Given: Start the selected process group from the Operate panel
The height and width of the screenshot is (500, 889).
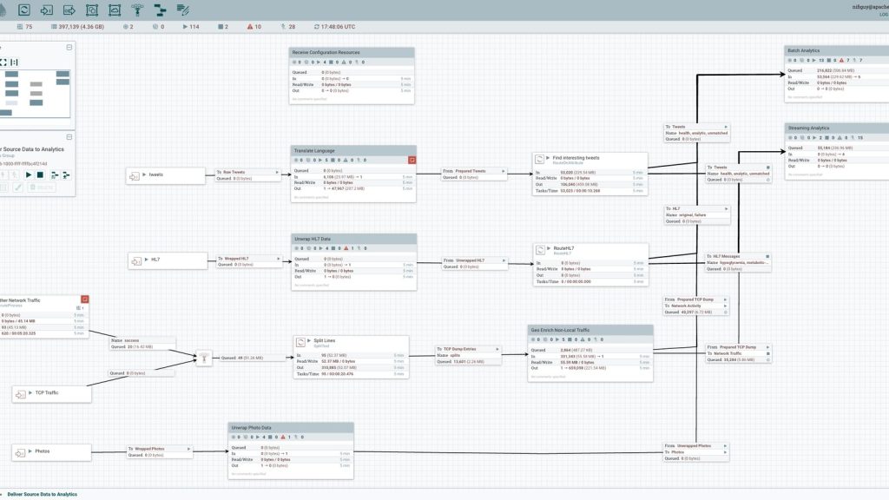Looking at the screenshot, I should click(29, 175).
